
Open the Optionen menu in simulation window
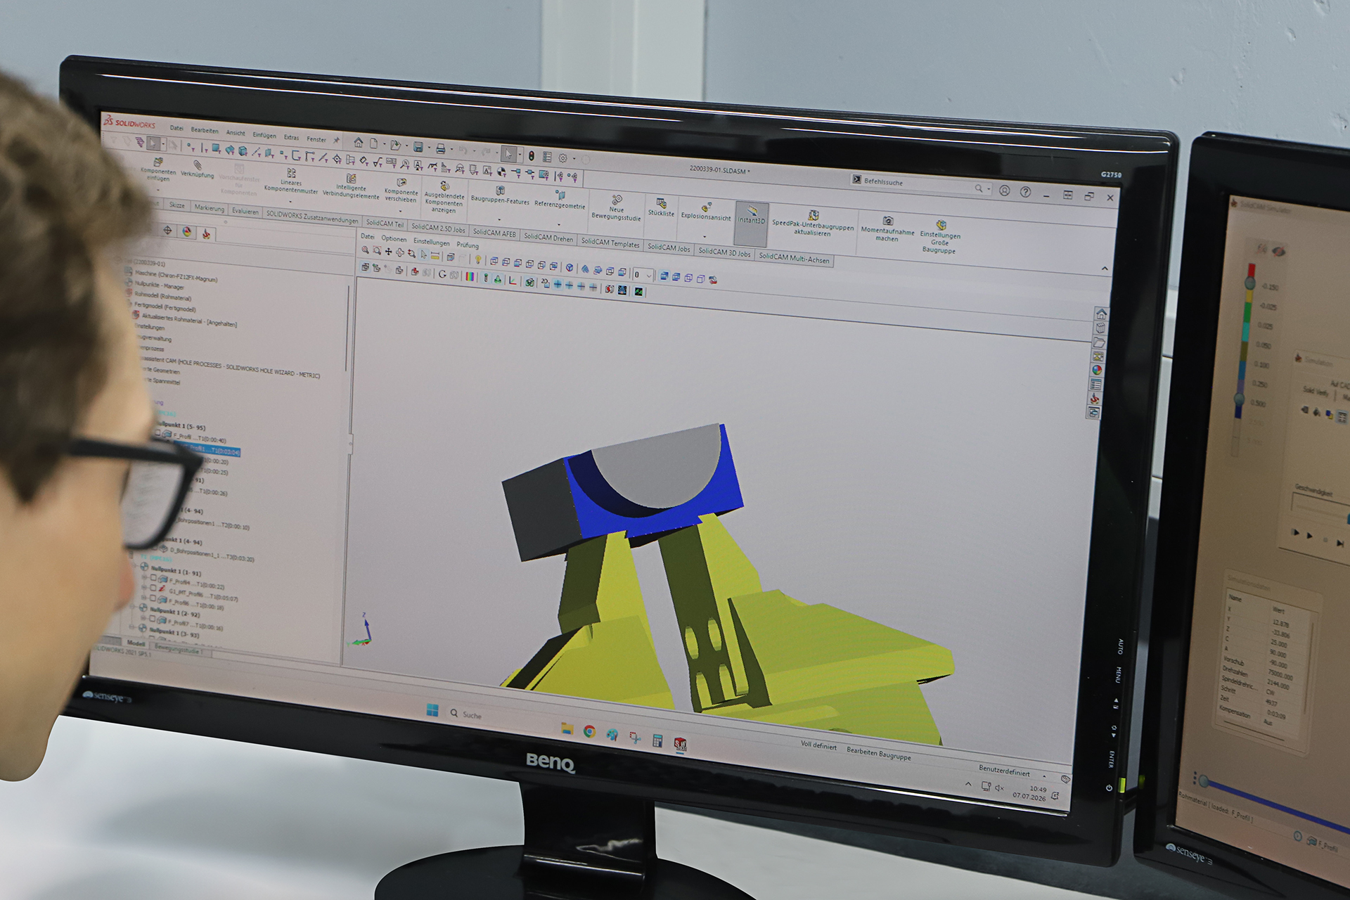click(394, 239)
